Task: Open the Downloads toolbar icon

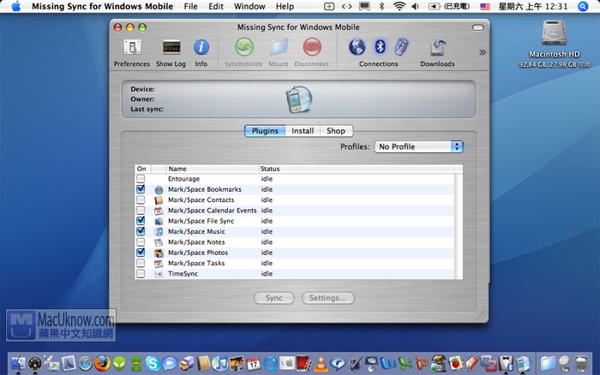Action: pyautogui.click(x=437, y=53)
